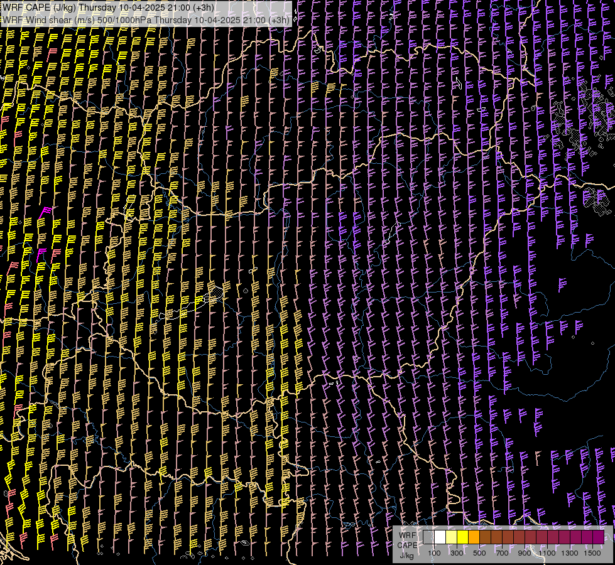The image size is (615, 565).
Task: Click the legend value 1100
Action: tap(547, 553)
